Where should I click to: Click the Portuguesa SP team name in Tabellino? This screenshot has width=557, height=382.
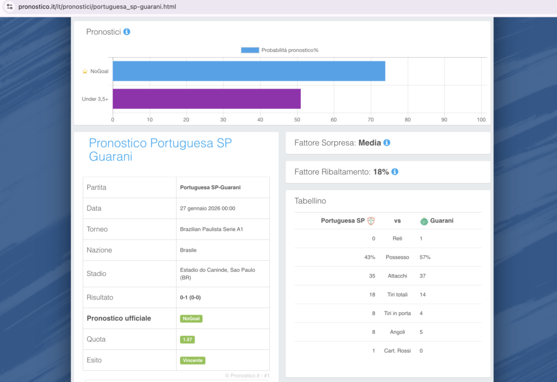pos(343,221)
